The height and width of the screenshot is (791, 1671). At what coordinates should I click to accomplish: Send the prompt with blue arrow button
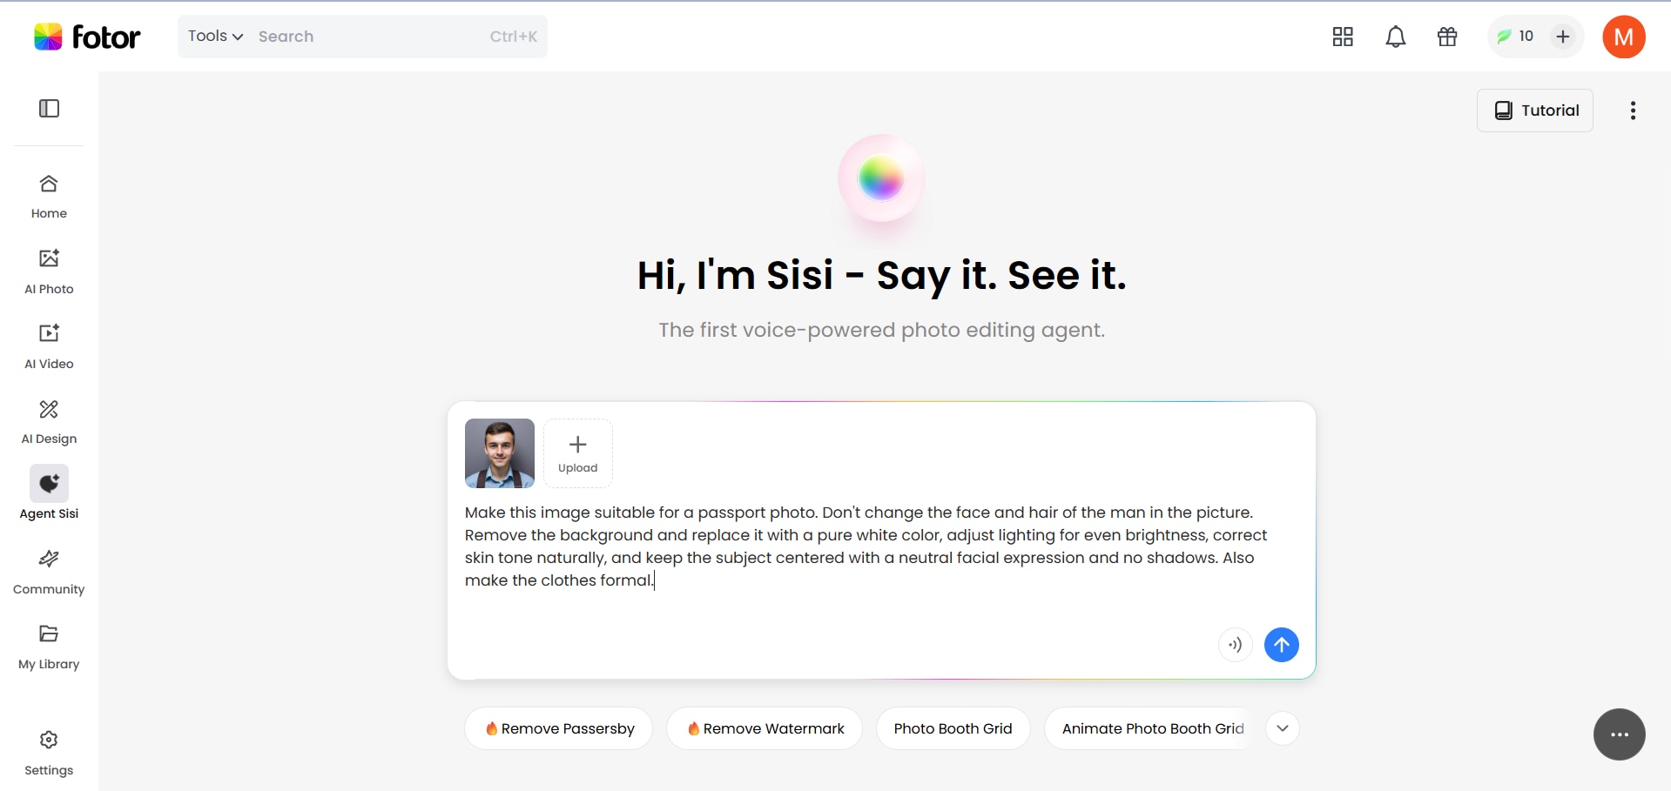tap(1281, 645)
